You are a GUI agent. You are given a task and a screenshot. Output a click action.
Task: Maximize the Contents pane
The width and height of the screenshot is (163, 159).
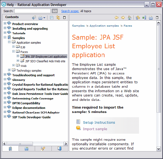point(64,18)
